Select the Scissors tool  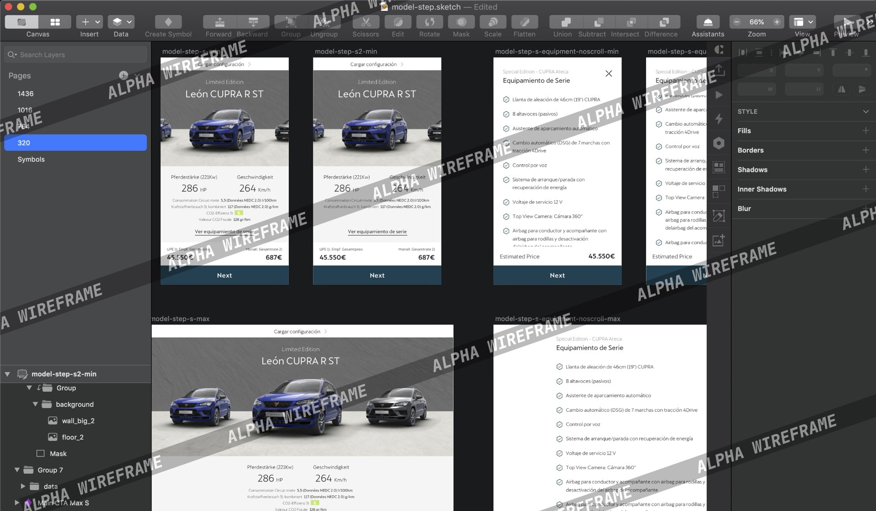(365, 22)
